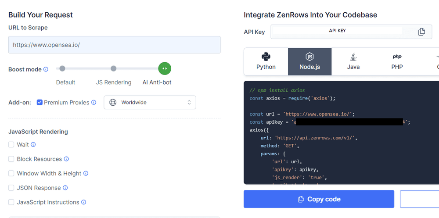439x218 pixels.
Task: Enable the Block Resources checkbox
Action: 11,159
